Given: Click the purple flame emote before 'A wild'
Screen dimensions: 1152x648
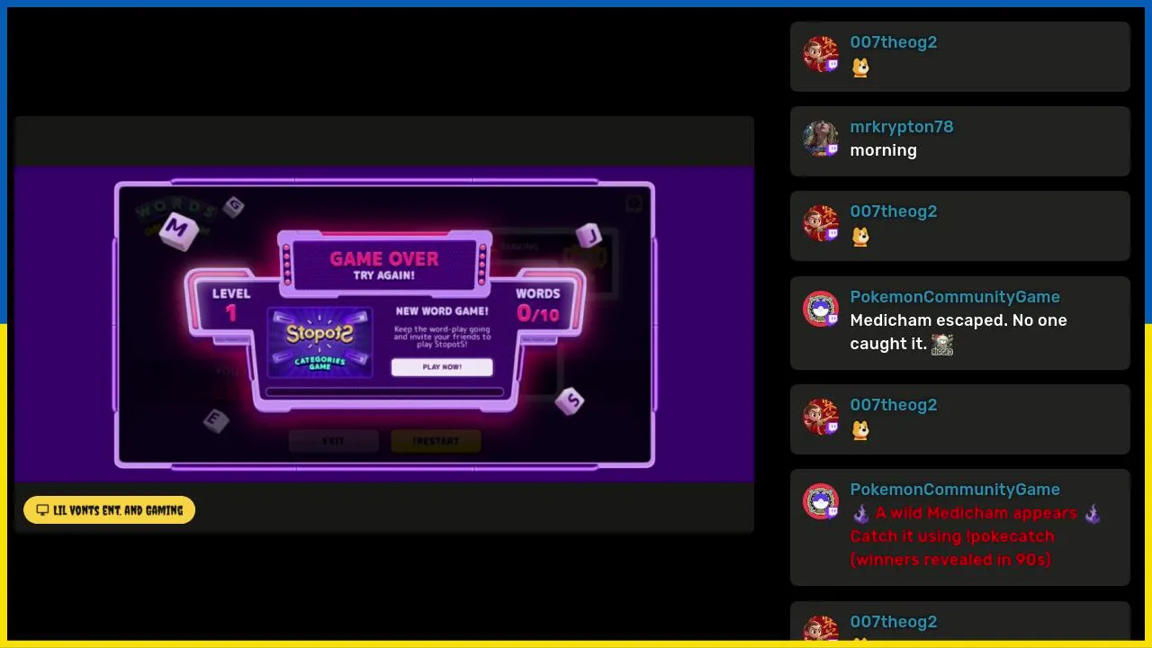Looking at the screenshot, I should click(x=860, y=514).
